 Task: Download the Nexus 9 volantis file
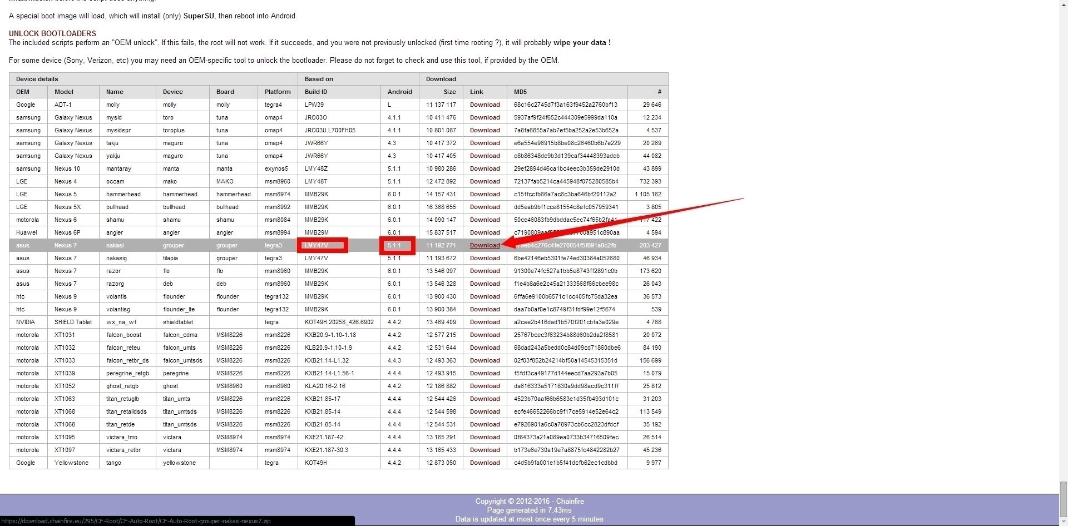[x=484, y=296]
